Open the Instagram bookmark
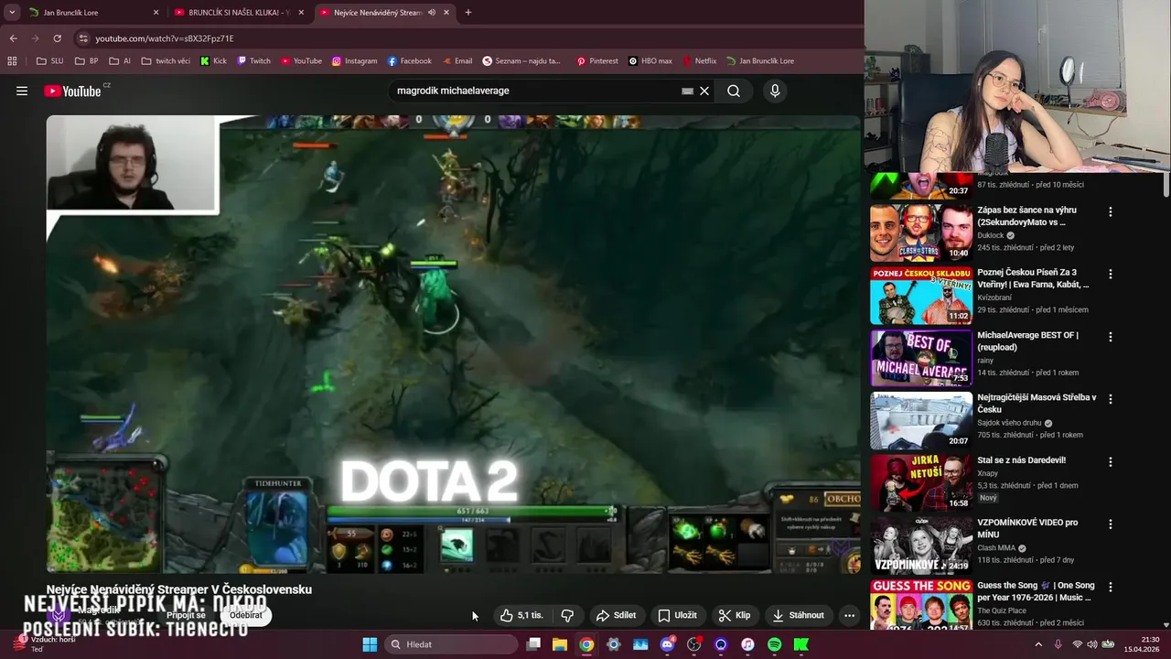The height and width of the screenshot is (659, 1171). (354, 61)
